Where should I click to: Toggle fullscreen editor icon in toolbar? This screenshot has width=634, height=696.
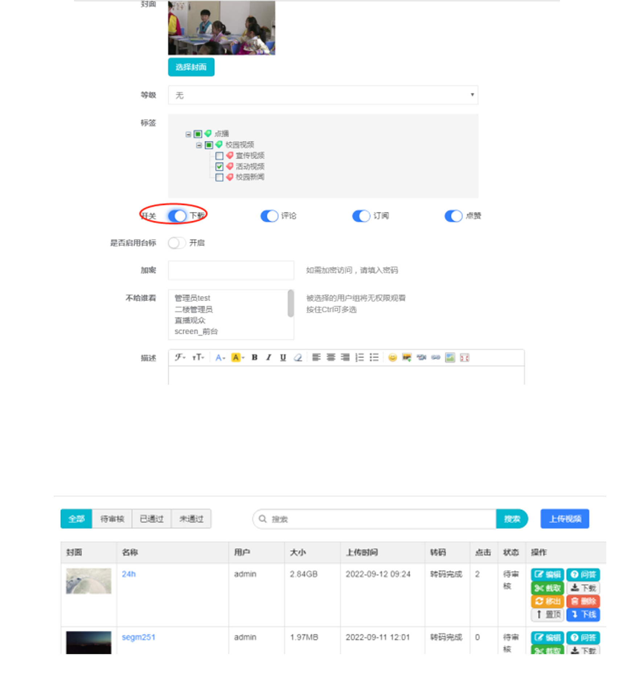(465, 357)
